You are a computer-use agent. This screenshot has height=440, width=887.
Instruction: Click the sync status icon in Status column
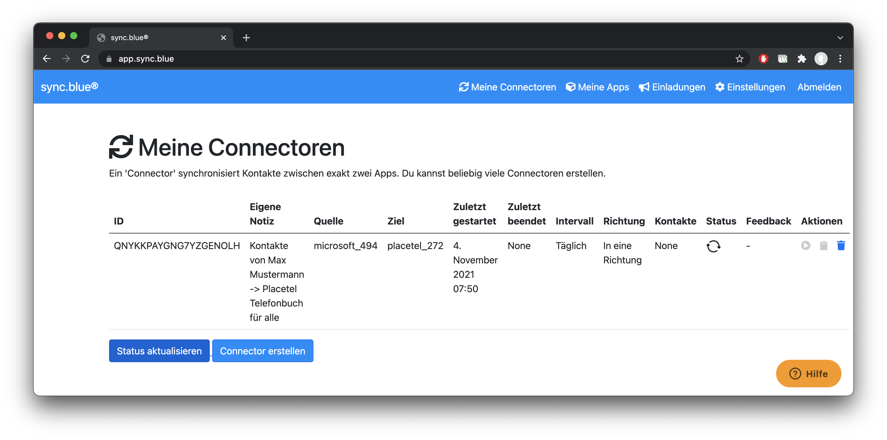713,246
